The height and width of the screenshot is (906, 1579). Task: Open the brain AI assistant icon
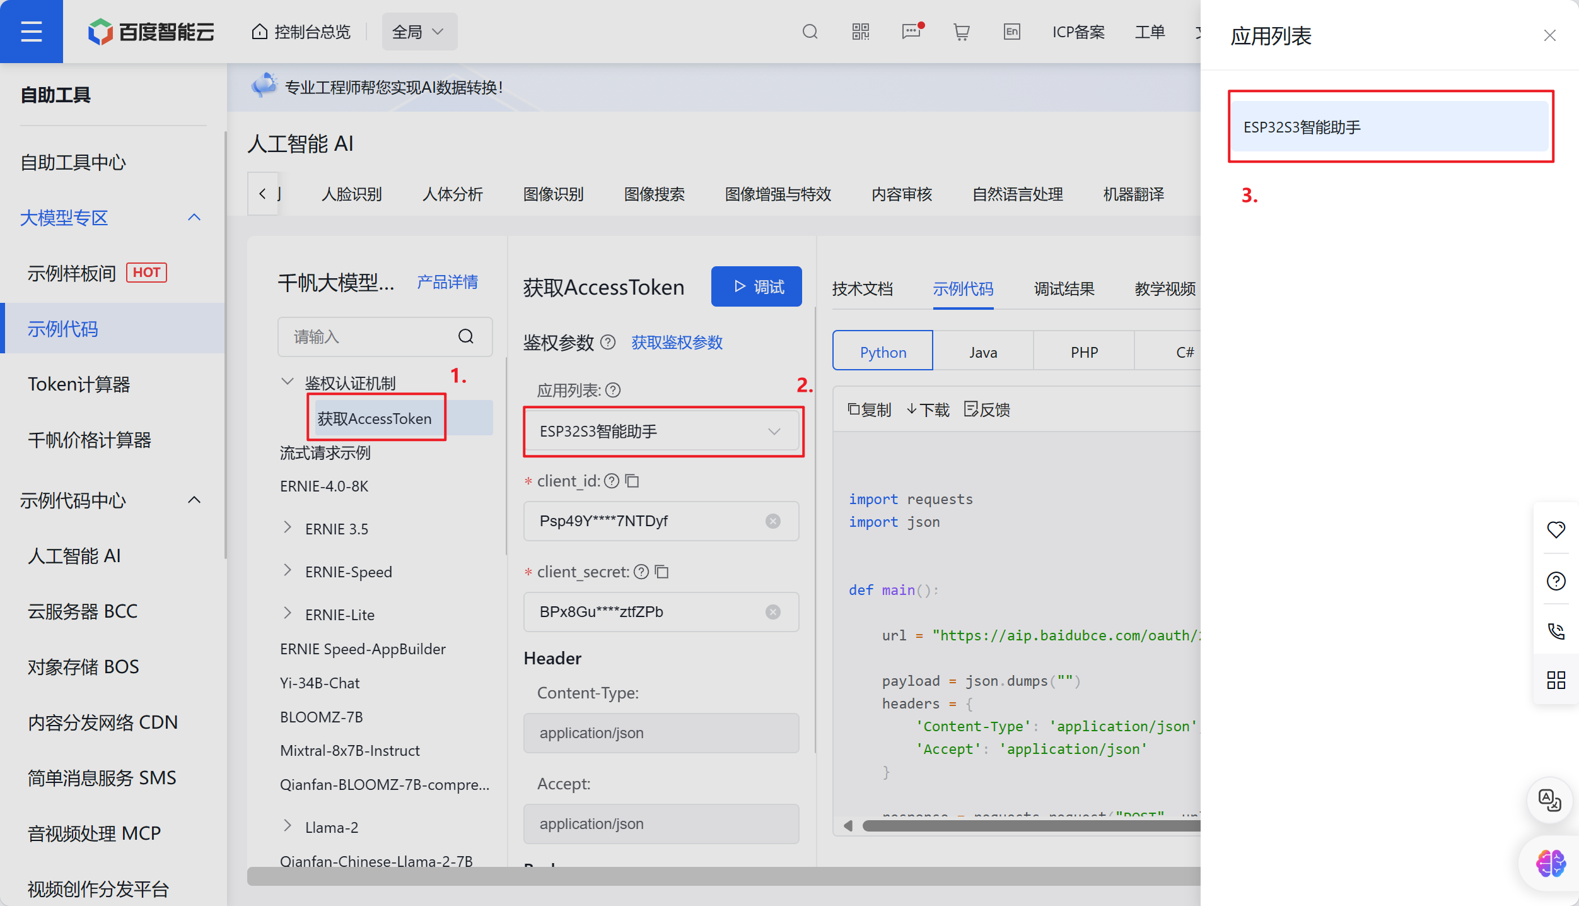(1551, 863)
